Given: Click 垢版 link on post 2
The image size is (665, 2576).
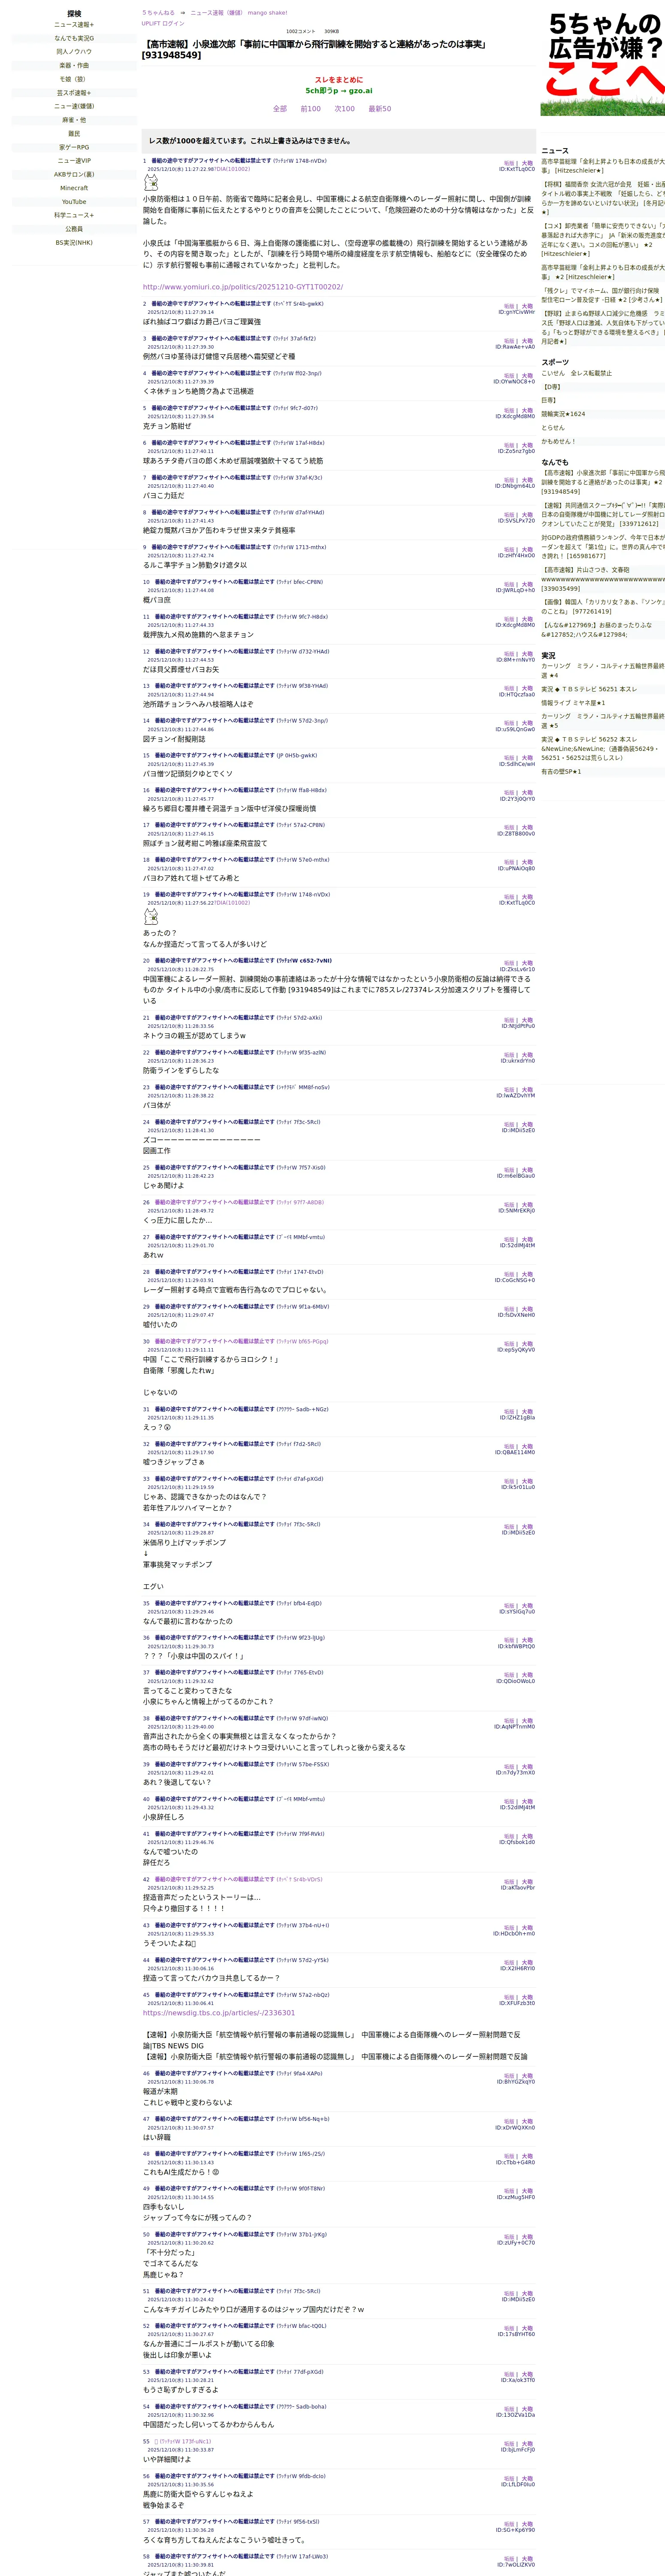Looking at the screenshot, I should pyautogui.click(x=509, y=306).
